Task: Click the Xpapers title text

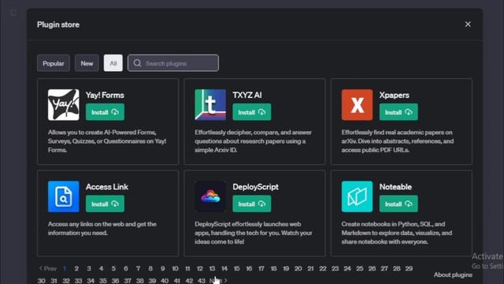Action: 394,95
